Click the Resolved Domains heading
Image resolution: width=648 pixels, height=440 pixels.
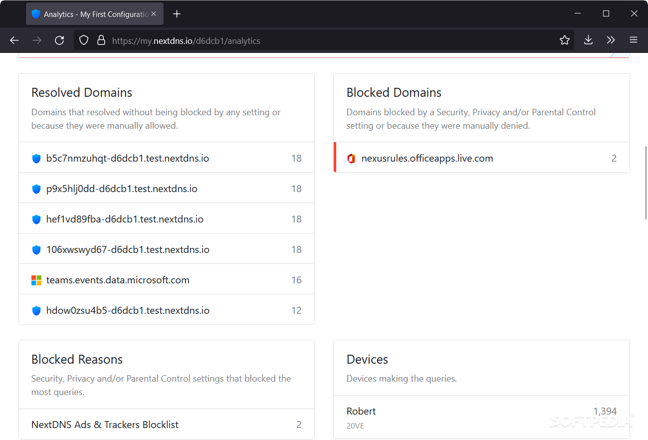[82, 92]
